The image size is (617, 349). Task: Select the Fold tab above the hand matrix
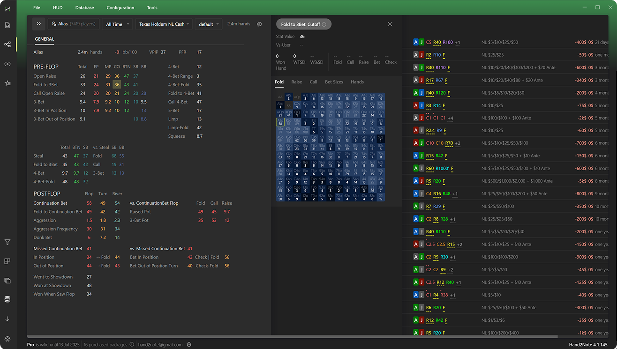(x=279, y=82)
